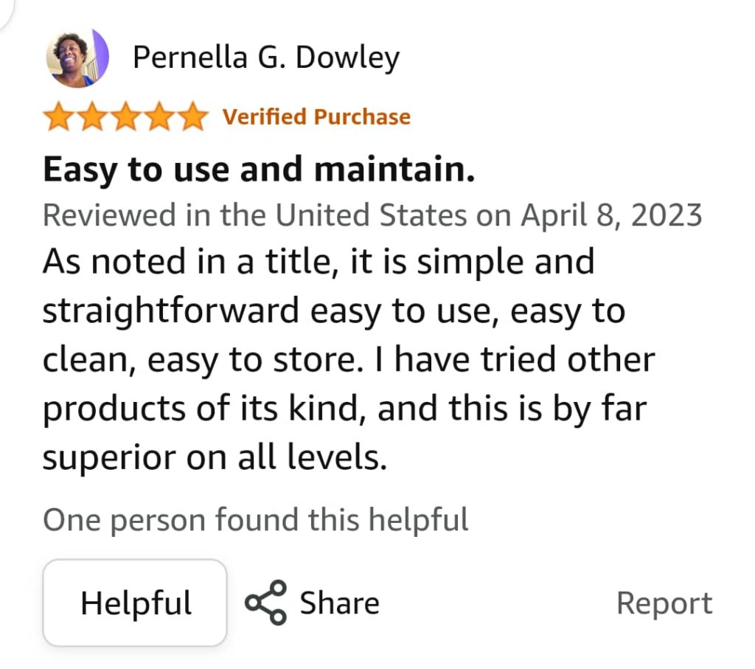This screenshot has width=755, height=669.
Task: Click the review line ending superior on all levels
Action: pos(215,457)
